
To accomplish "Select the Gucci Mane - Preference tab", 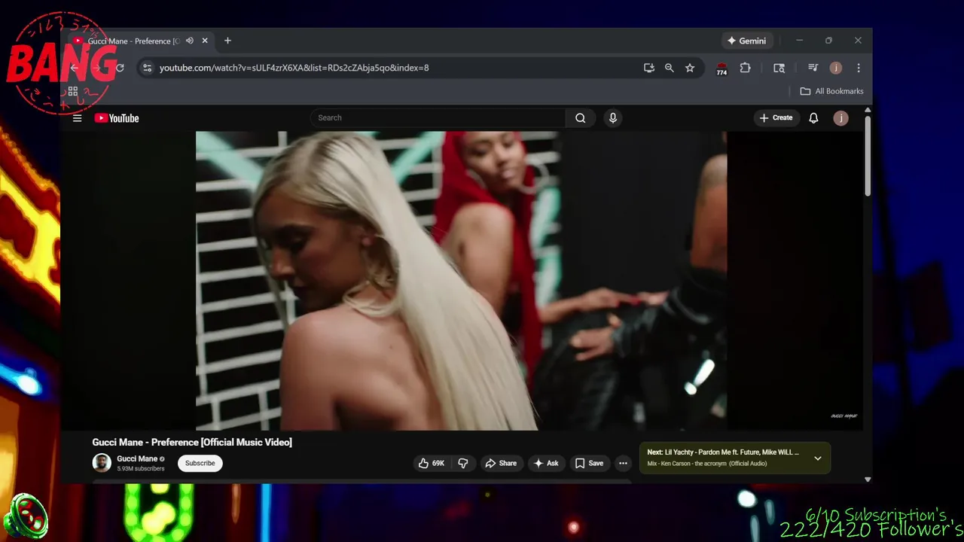I will (133, 41).
